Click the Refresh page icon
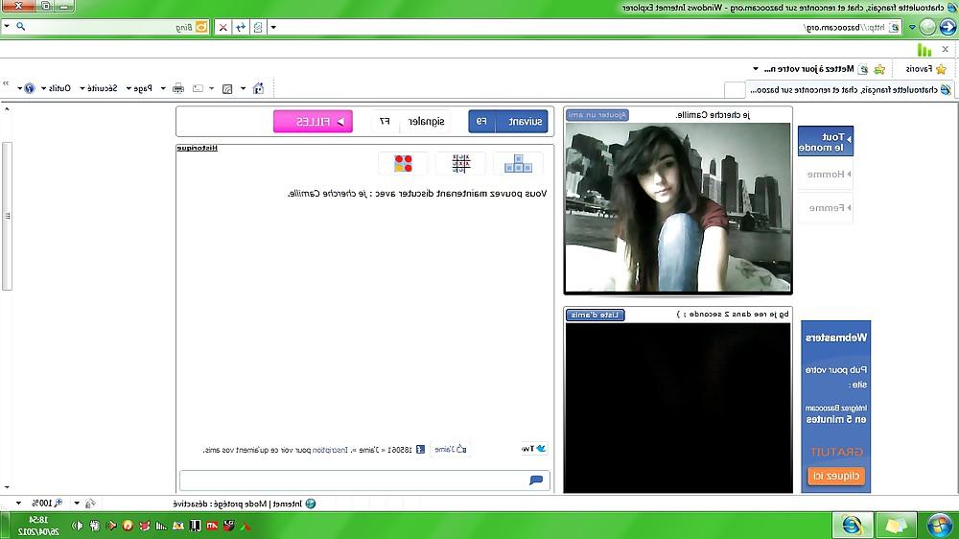The height and width of the screenshot is (539, 959). pos(241,27)
